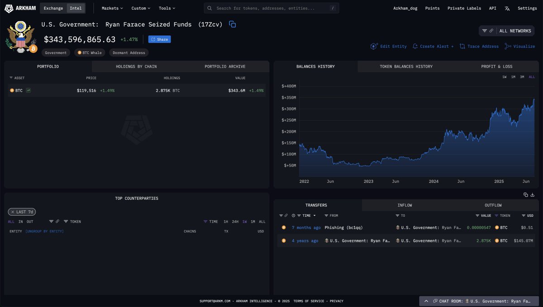Set counterparties time range to 24H

click(235, 221)
